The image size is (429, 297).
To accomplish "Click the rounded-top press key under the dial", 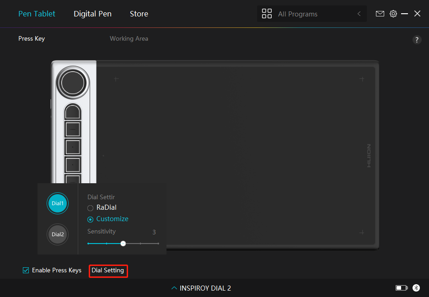I will tap(73, 111).
